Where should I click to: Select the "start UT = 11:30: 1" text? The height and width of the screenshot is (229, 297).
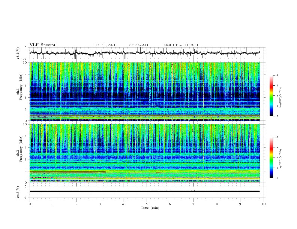click(181, 45)
